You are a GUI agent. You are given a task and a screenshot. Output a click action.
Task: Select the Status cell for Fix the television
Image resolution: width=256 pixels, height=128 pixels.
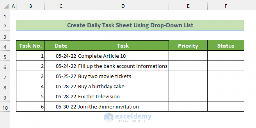coord(226,96)
